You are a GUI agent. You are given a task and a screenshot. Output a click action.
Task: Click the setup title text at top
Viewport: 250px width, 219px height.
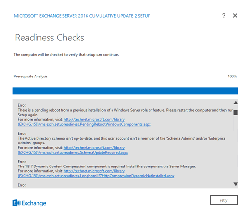tap(82, 16)
